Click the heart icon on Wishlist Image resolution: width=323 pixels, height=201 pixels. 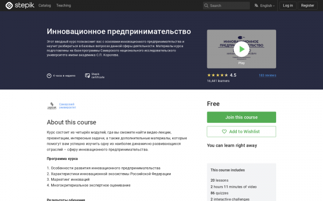point(224,131)
